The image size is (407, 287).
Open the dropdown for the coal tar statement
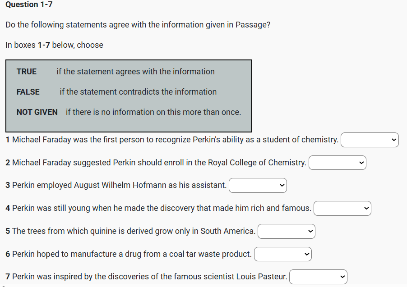tap(282, 255)
